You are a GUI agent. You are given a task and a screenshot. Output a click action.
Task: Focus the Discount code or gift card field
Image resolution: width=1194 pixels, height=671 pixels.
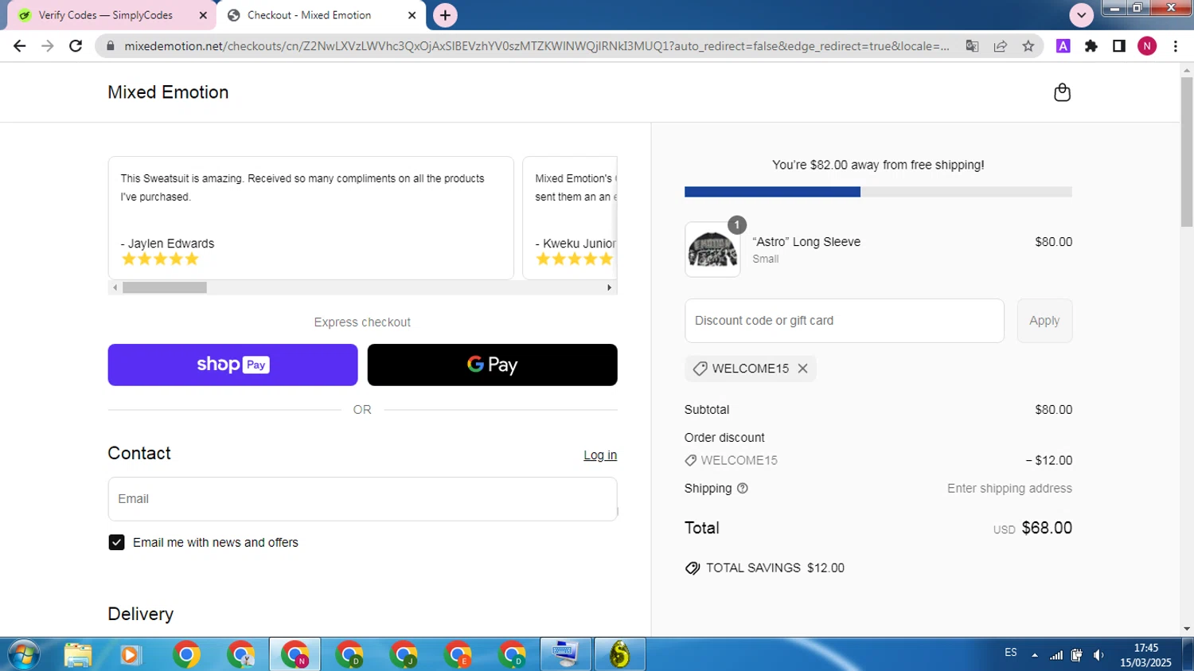[x=844, y=321]
